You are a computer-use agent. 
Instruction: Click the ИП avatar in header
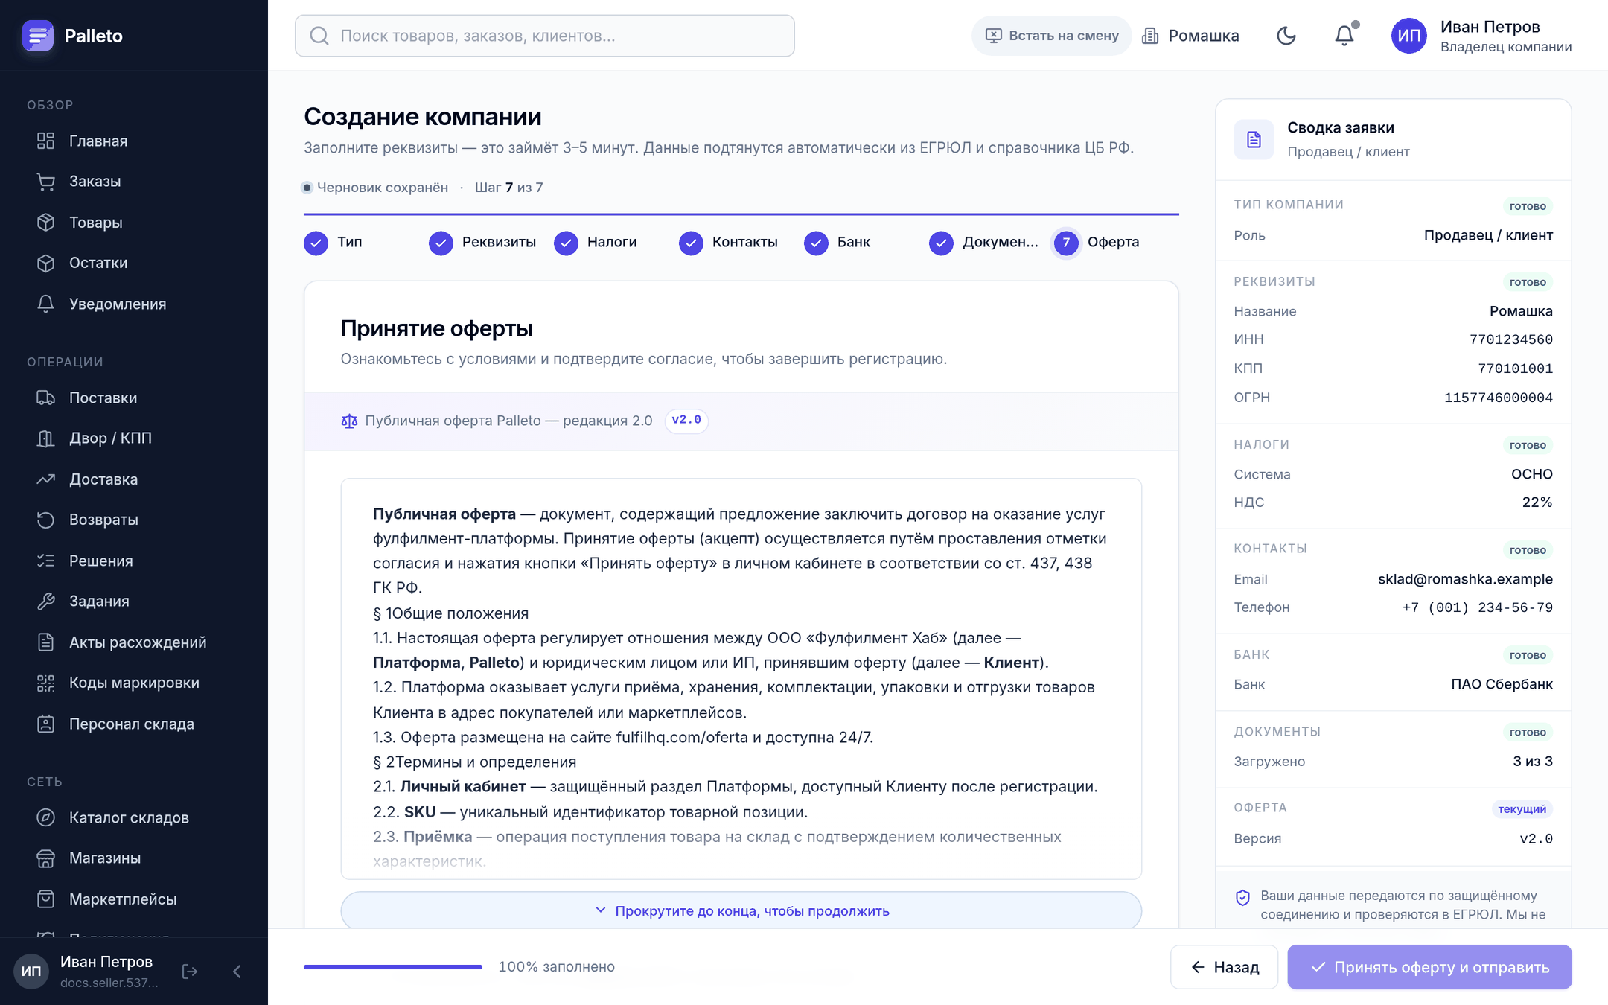1409,36
